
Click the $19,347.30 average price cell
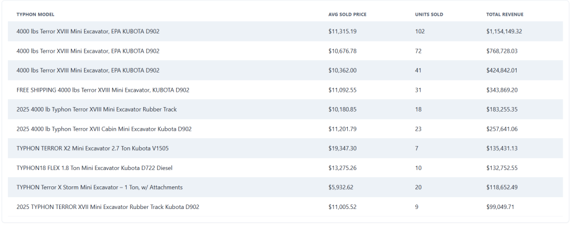(x=342, y=148)
